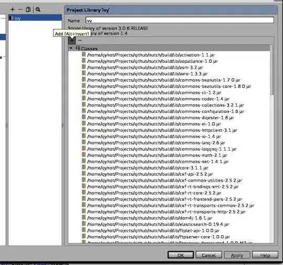Viewport: 283px width, 265px height.
Task: Select the ivy library in the list
Action: (x=35, y=18)
